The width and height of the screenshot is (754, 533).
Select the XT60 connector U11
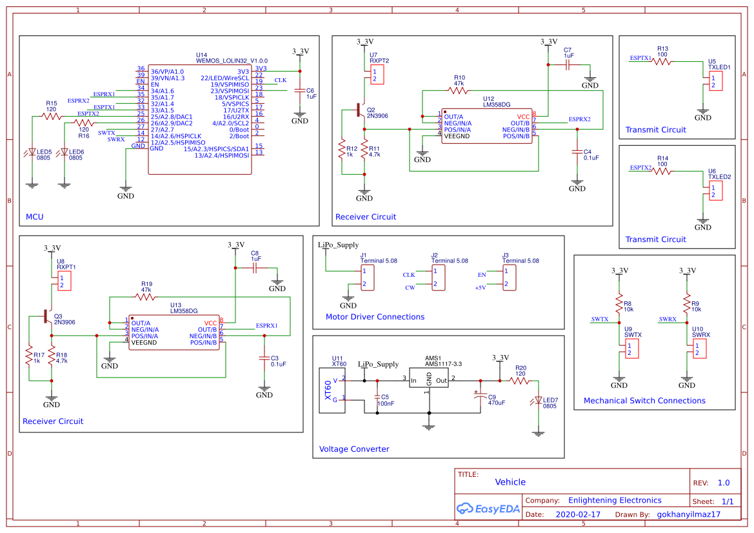(x=333, y=390)
